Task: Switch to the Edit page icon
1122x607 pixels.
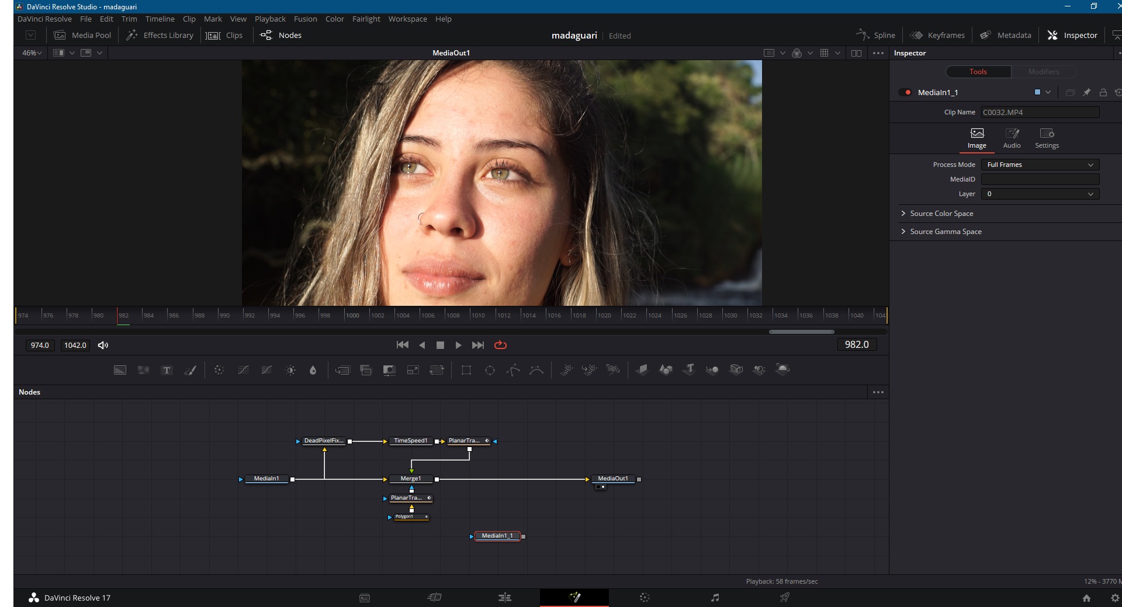Action: pos(504,598)
